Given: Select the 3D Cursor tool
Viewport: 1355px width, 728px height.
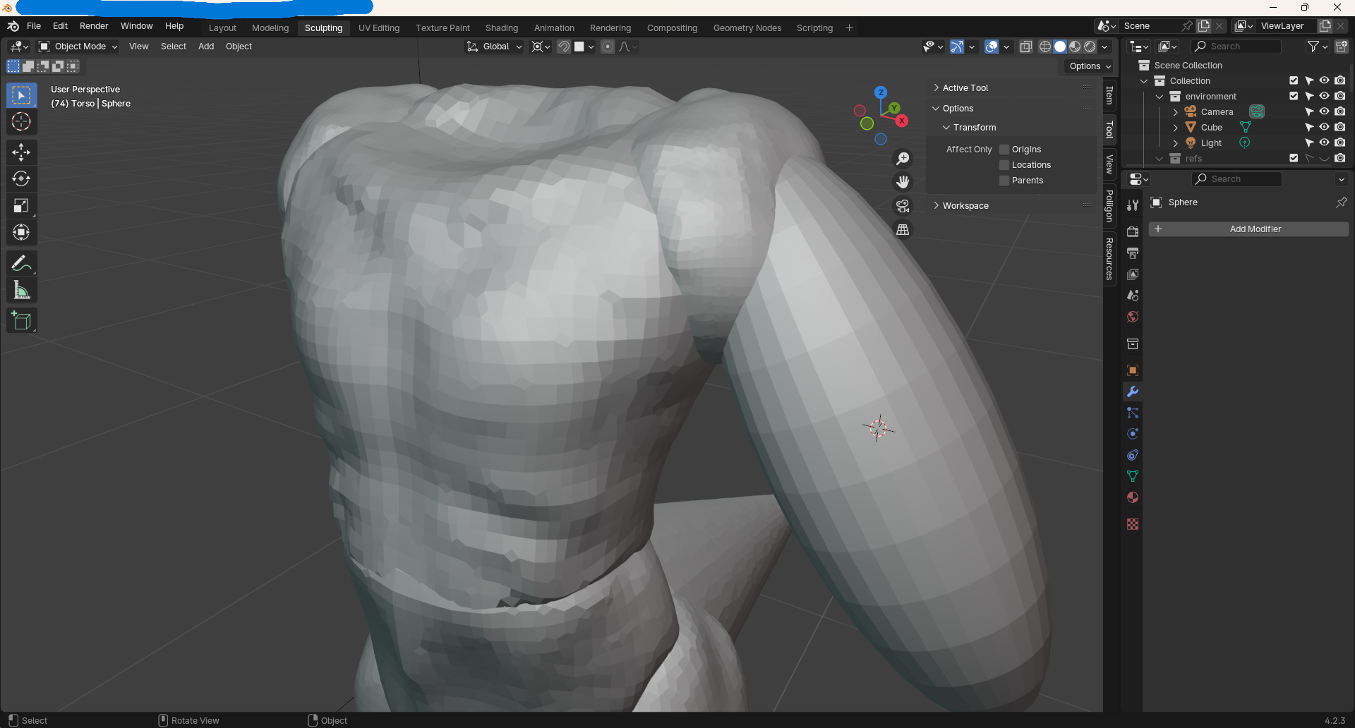Looking at the screenshot, I should [x=21, y=121].
